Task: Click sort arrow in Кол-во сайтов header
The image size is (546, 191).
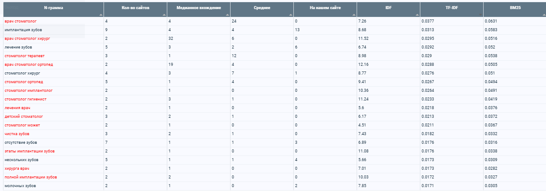Action: coord(164,15)
